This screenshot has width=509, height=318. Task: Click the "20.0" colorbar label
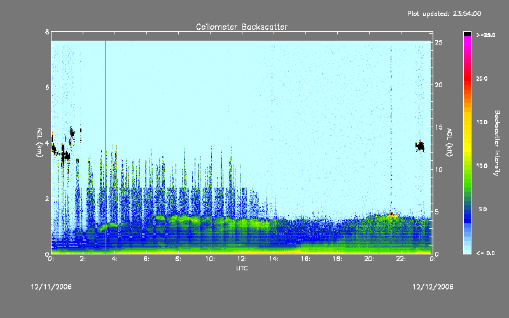pyautogui.click(x=482, y=78)
